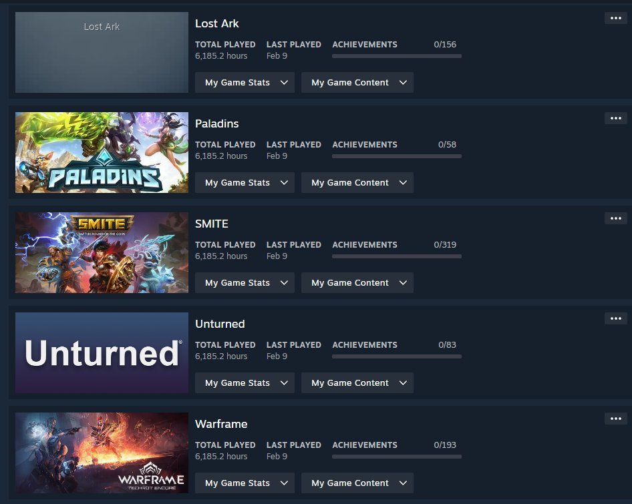Click the SMITE game artwork
The image size is (632, 504).
point(102,252)
